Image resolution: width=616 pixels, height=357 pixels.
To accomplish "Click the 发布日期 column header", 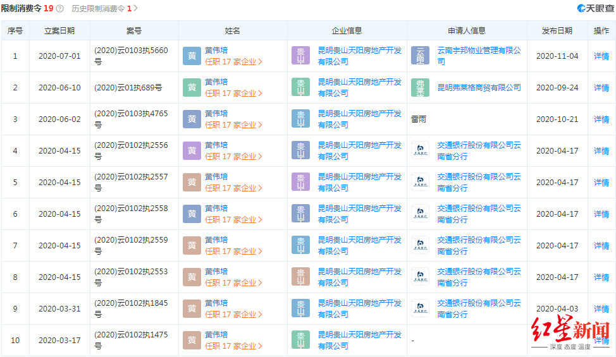I will pyautogui.click(x=557, y=30).
